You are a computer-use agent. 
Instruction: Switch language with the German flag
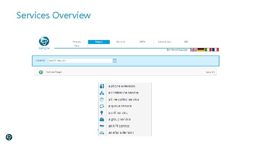pos(201,50)
